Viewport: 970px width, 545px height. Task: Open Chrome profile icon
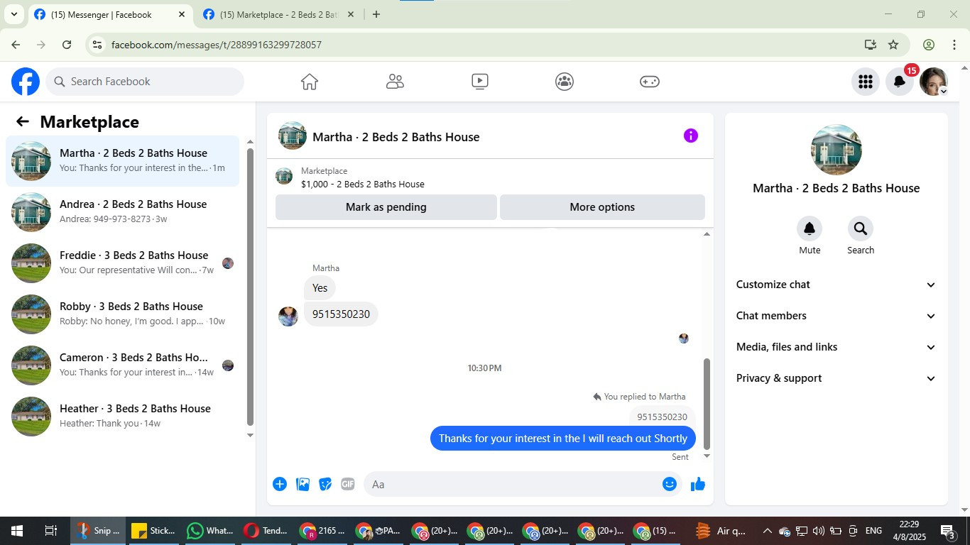(x=928, y=45)
